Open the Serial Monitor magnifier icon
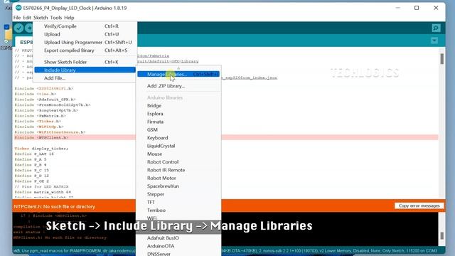 click(x=436, y=28)
